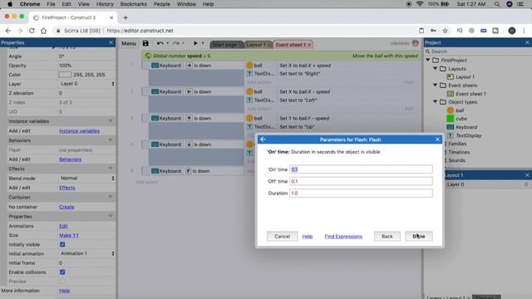Click the user account avatar icon
532x299 pixels.
coord(416,43)
